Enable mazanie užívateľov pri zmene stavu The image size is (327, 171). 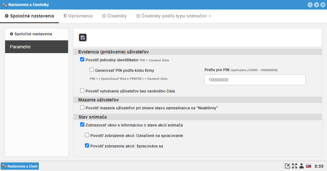click(x=82, y=107)
